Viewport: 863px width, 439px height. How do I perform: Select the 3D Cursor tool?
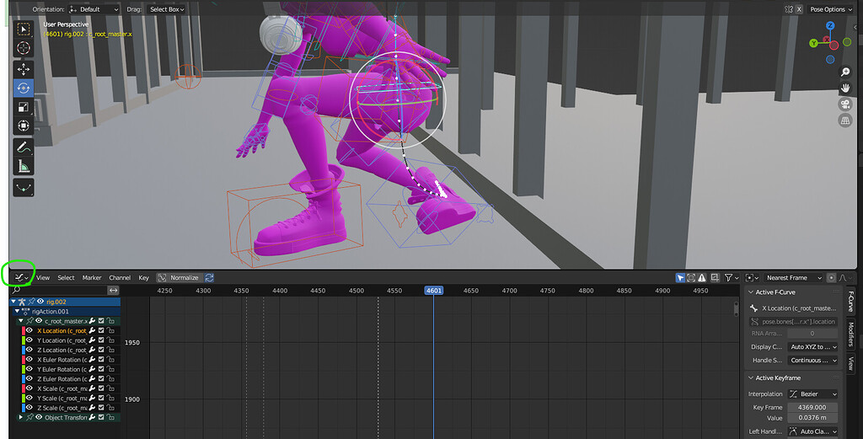click(23, 48)
